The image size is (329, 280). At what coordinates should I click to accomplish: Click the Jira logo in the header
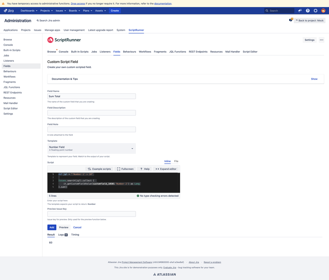(9, 11)
